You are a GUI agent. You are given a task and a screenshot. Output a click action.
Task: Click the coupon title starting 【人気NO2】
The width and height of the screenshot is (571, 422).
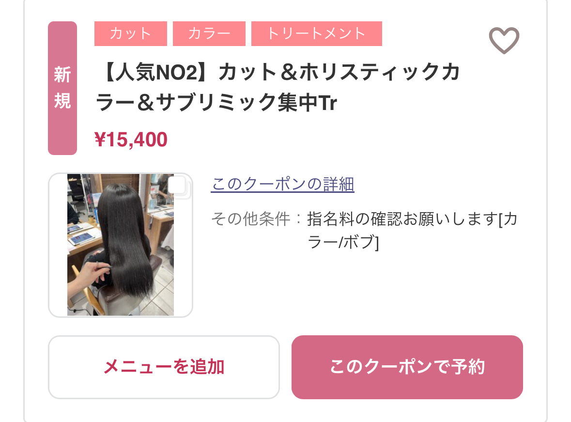click(278, 88)
